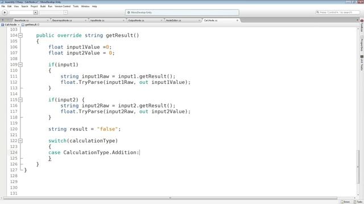
Task: Close the BaseNode.cs tab
Action: click(48, 20)
